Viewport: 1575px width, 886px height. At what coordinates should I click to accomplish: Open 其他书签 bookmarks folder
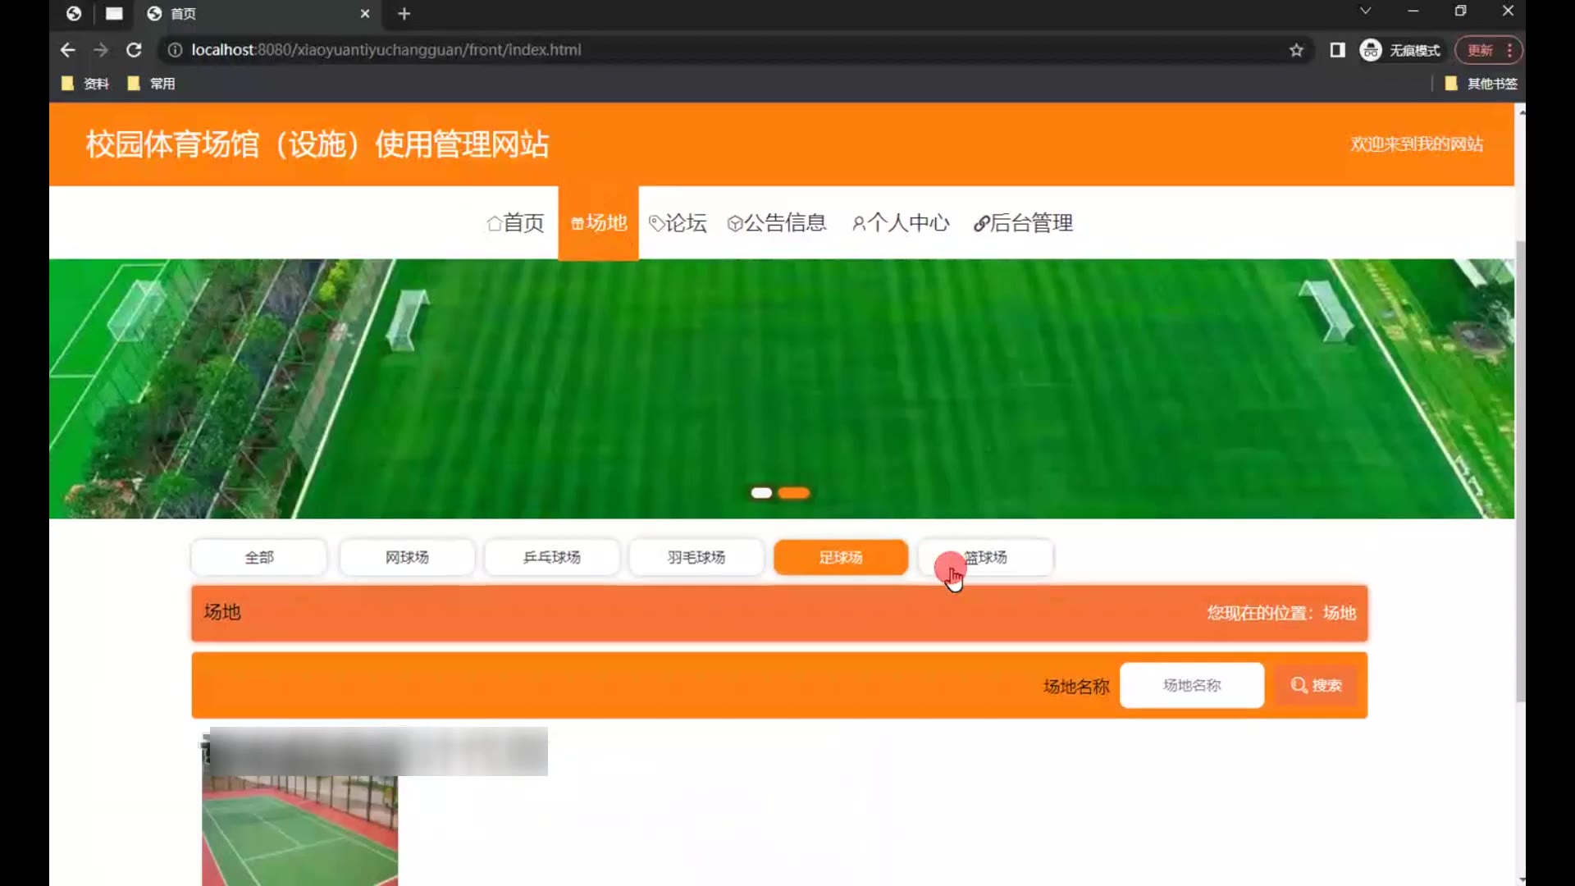(1481, 84)
